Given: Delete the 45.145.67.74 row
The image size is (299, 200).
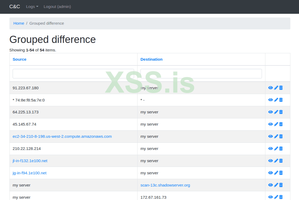Looking at the screenshot, I should click(x=281, y=124).
